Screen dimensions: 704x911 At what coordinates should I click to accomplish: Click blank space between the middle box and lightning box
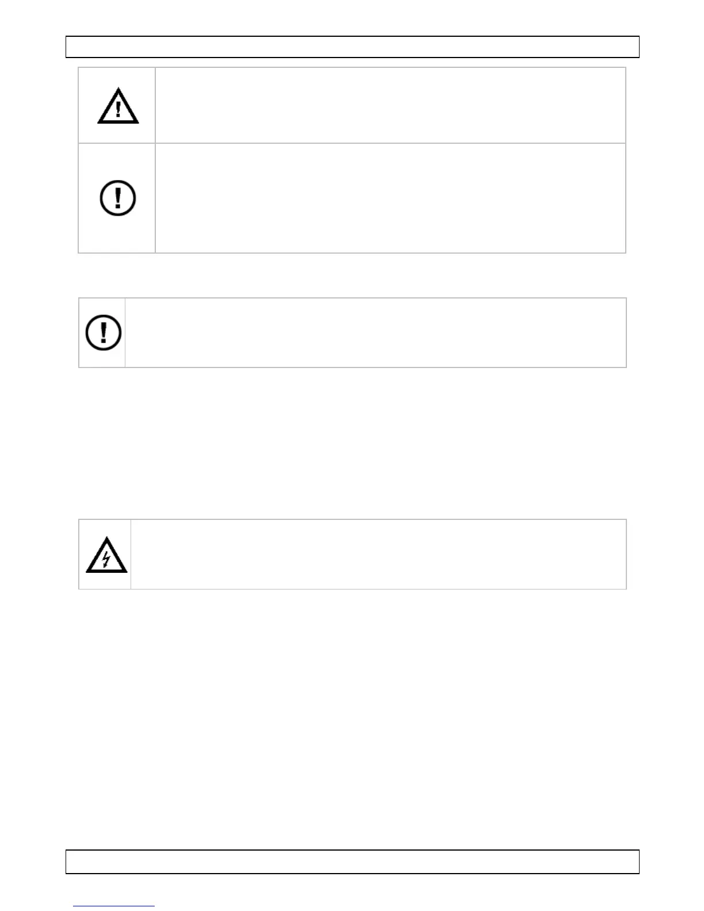pos(352,443)
